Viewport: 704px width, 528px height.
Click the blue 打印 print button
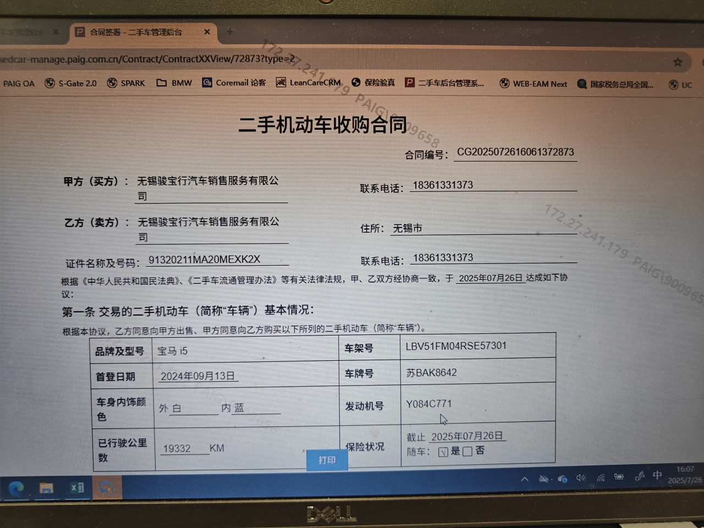point(327,460)
